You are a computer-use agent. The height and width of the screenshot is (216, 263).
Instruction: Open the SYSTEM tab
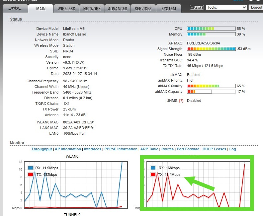169,9
